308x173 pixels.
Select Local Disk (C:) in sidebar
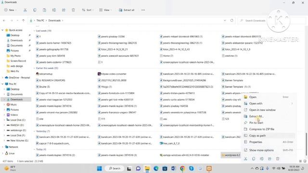pyautogui.click(x=18, y=120)
